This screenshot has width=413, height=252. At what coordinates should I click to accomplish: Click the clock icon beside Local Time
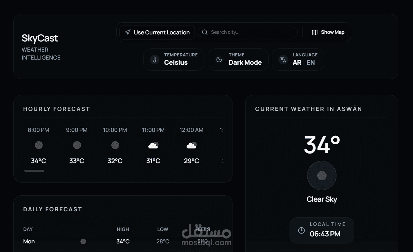(301, 230)
